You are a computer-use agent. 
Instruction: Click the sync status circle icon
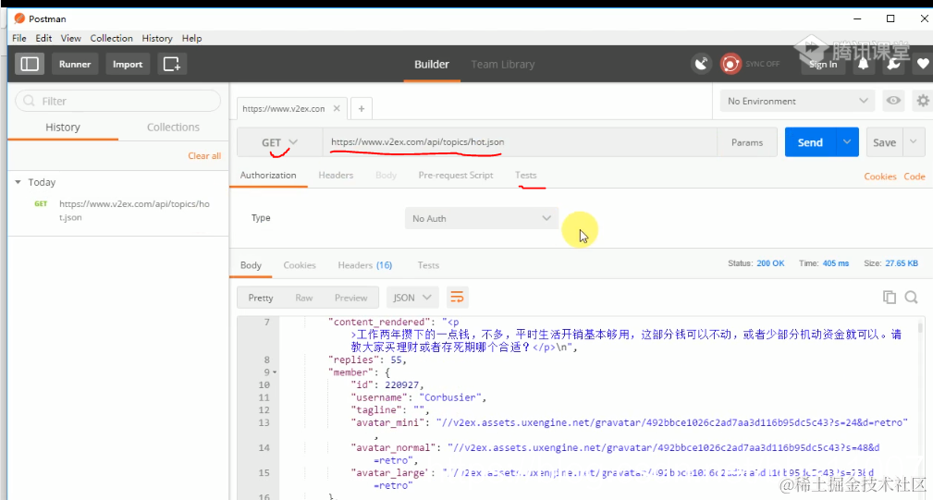coord(730,64)
